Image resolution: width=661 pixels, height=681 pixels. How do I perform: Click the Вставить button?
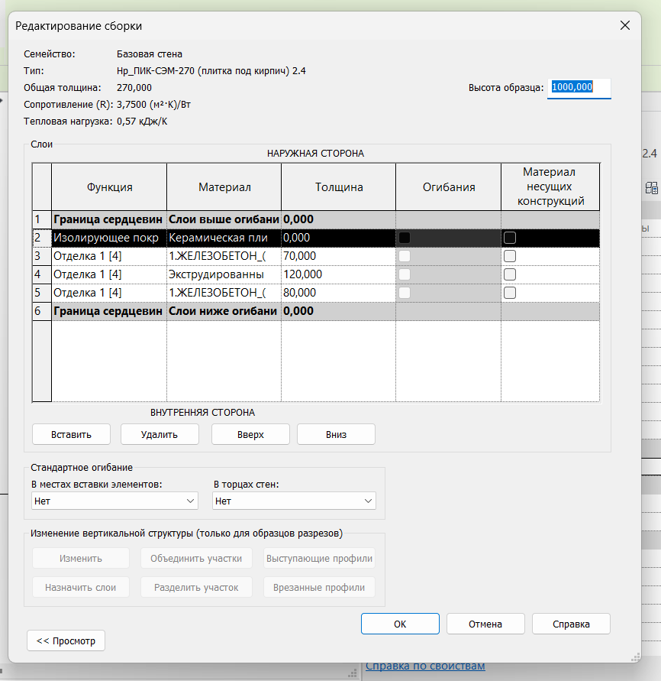pyautogui.click(x=71, y=434)
